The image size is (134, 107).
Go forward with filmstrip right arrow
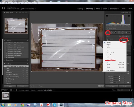17,90
